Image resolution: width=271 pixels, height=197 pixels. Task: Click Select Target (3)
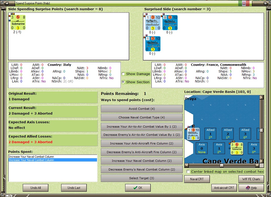click(142, 178)
